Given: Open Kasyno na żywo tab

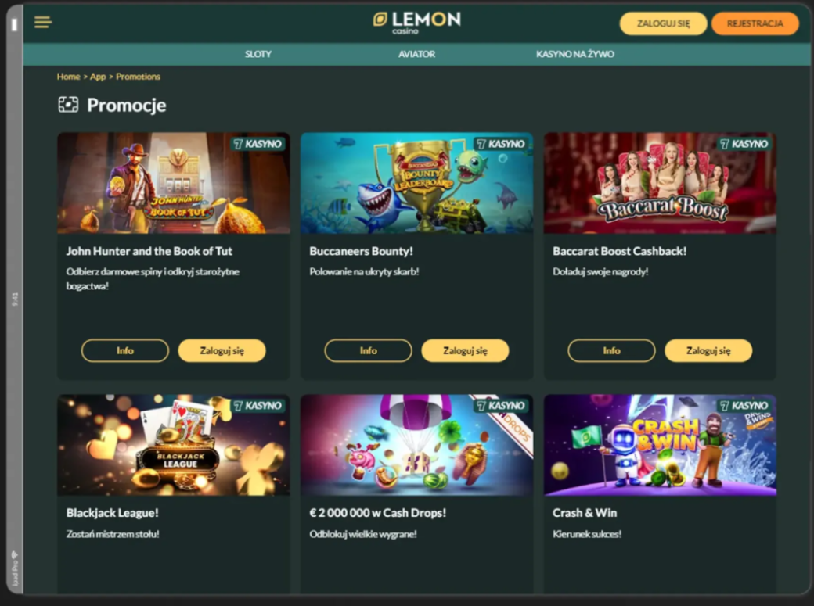Looking at the screenshot, I should pyautogui.click(x=575, y=54).
